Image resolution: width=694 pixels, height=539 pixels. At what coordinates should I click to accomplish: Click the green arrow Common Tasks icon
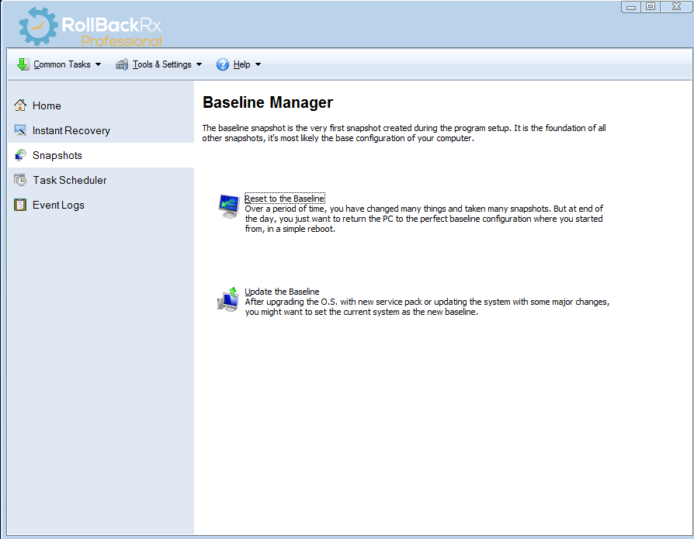point(23,64)
